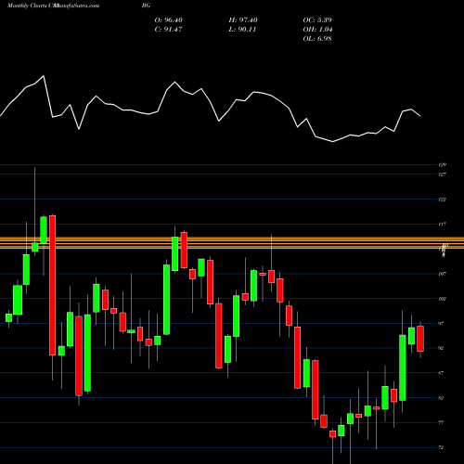Click the orange horizontal resistance band
464x464 pixels.
point(232,243)
